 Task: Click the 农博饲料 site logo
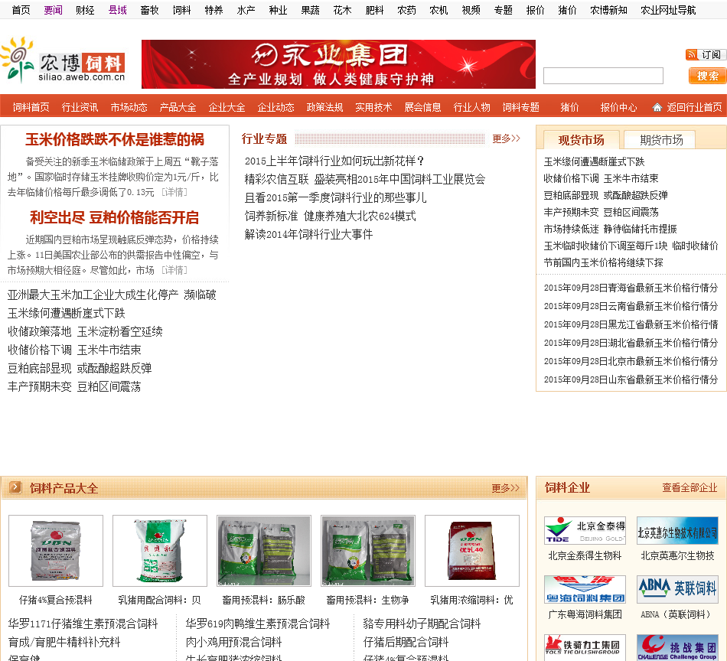(63, 60)
